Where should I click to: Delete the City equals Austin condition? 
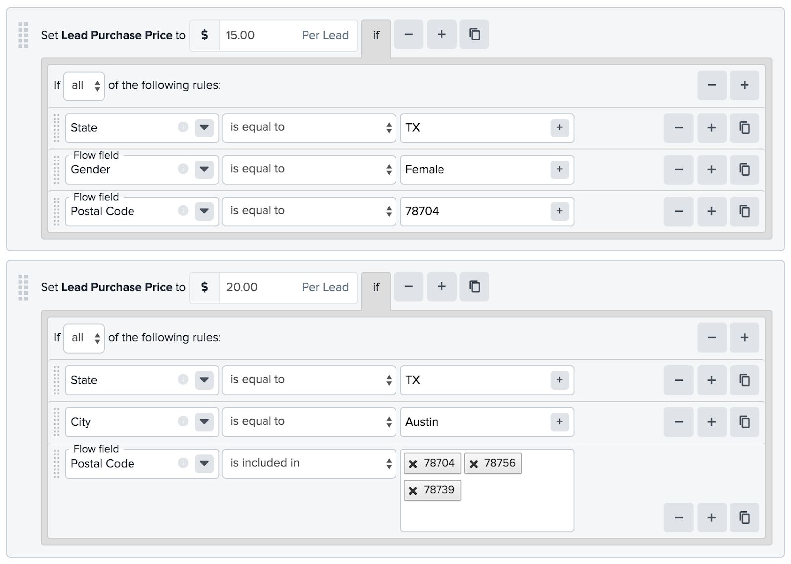point(678,422)
